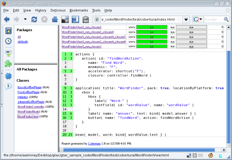The image size is (232, 160).
Task: Open the Bookmarks menu
Action: 78,10
